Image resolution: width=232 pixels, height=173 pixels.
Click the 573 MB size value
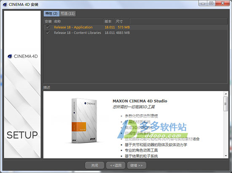coord(124,27)
